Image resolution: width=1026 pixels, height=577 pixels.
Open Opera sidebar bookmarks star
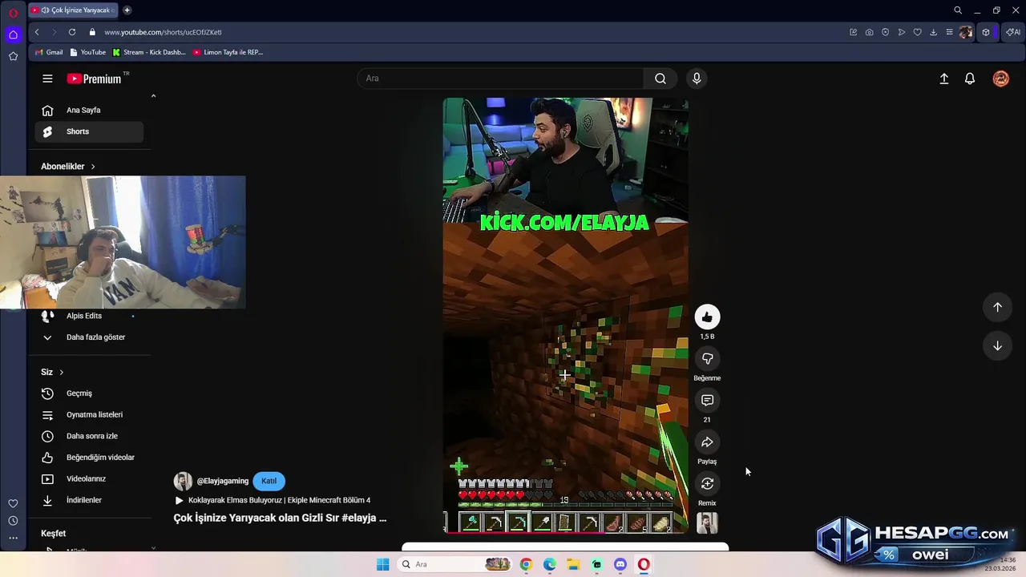[x=13, y=56]
